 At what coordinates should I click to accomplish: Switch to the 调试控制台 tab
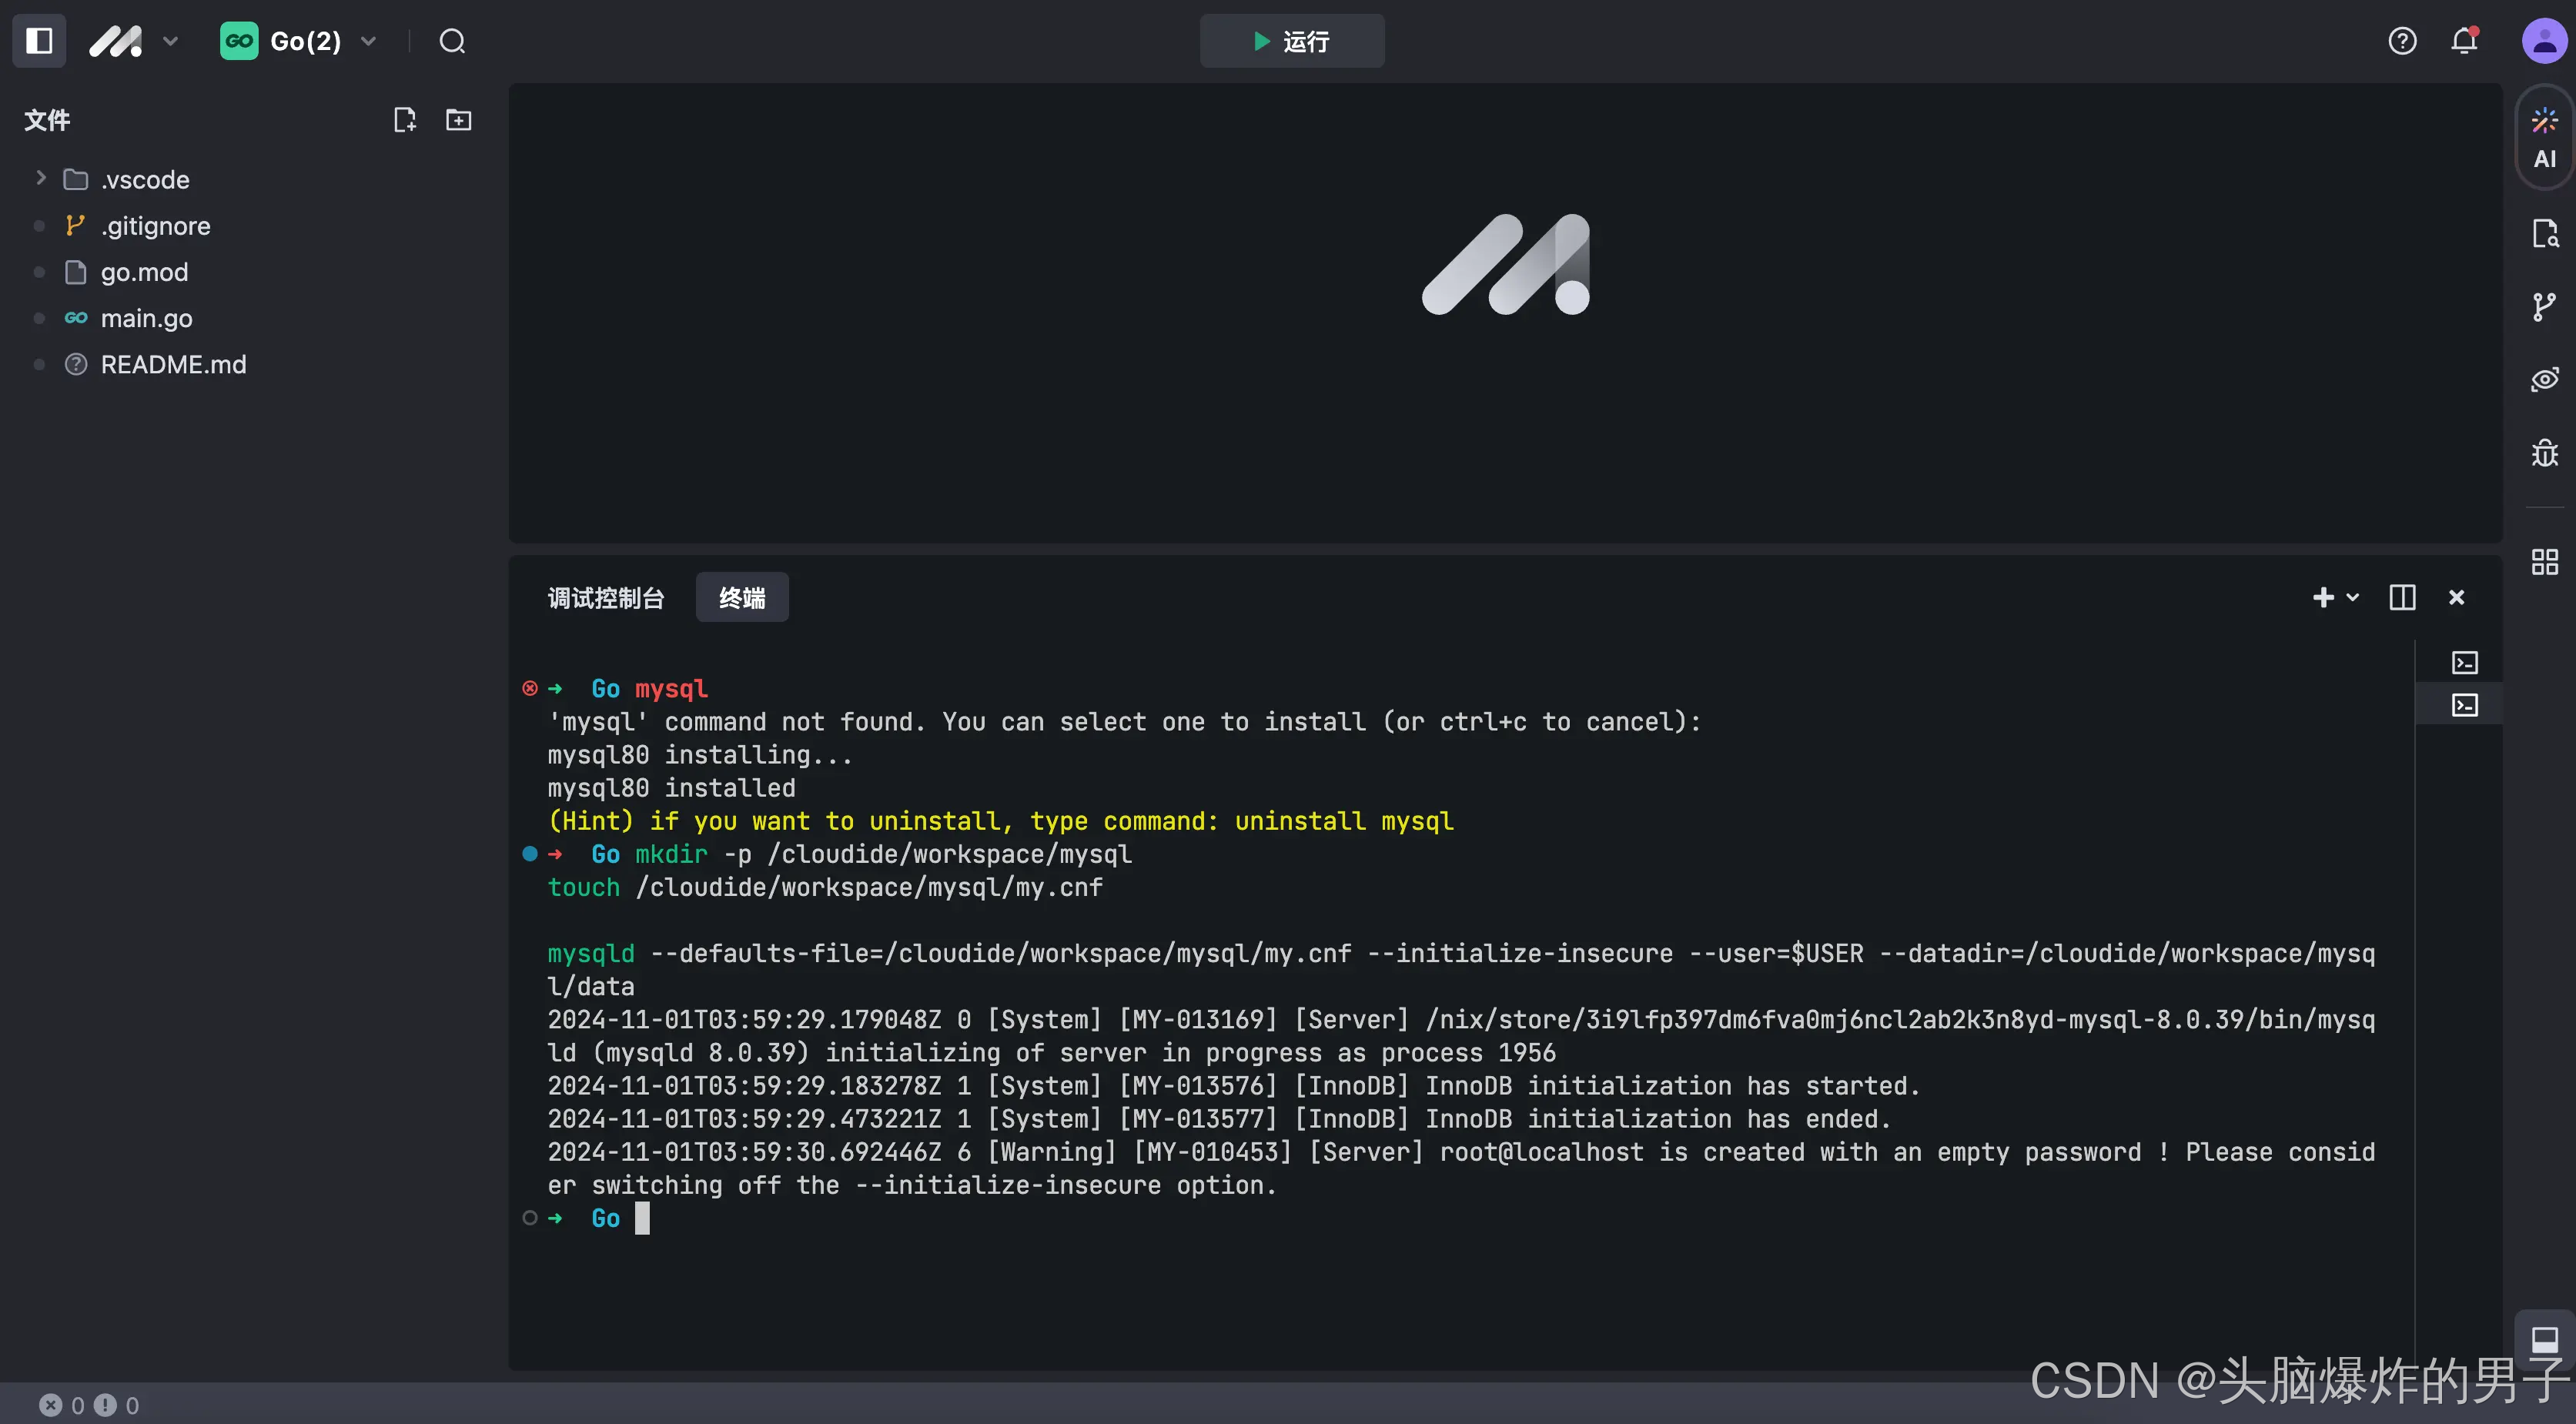pos(606,598)
